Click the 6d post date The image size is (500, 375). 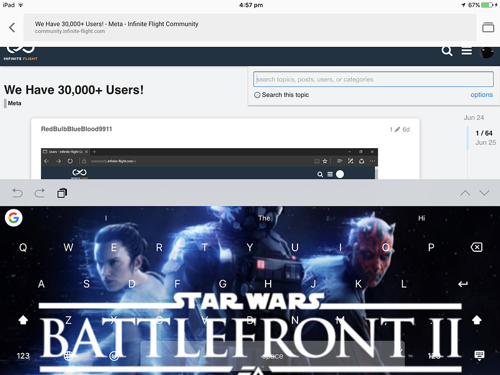[x=406, y=129]
